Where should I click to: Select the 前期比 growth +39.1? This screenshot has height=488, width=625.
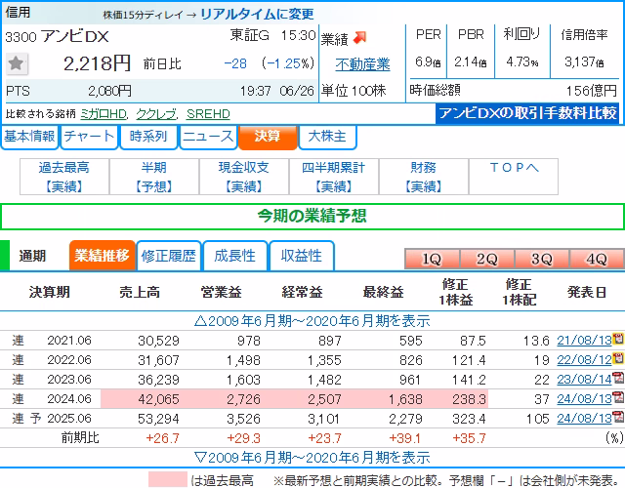(404, 438)
